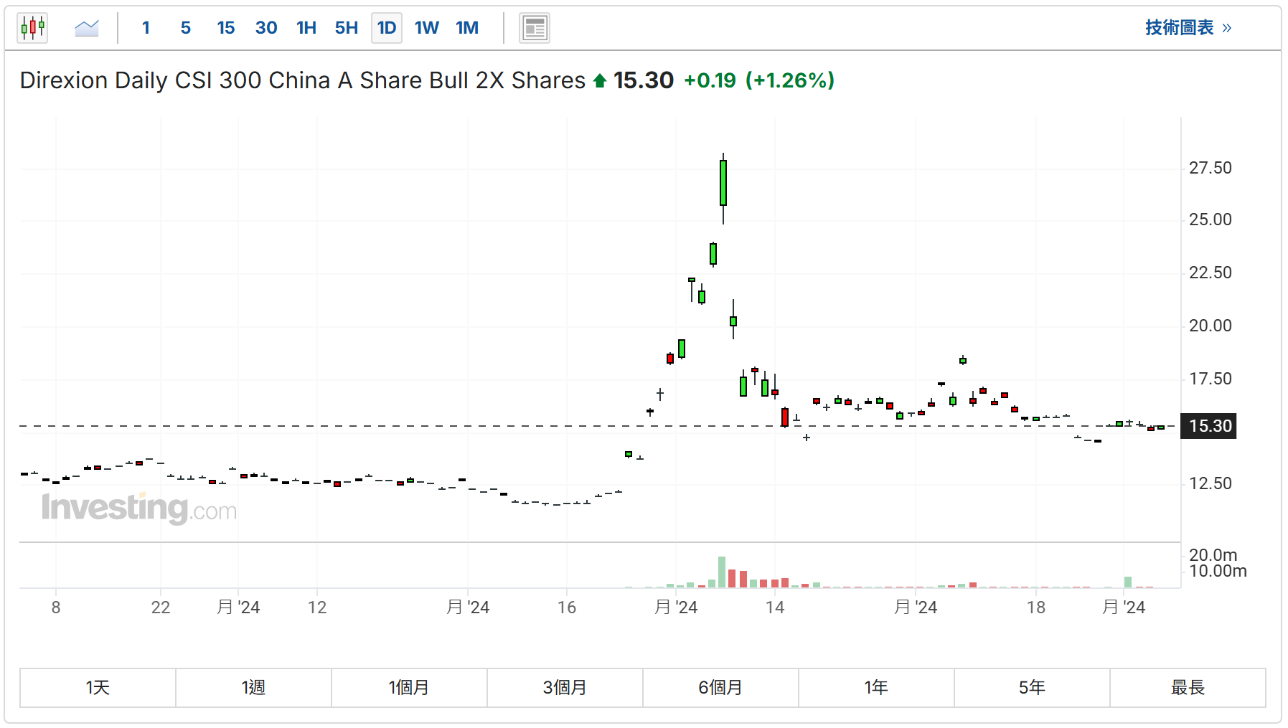
Task: Click the active 1D interval button
Action: (387, 28)
